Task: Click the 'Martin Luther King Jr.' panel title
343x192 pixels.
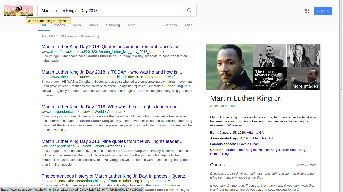Action: click(x=246, y=98)
